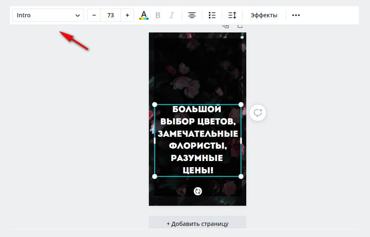
Task: Increase font size with plus button
Action: (127, 15)
